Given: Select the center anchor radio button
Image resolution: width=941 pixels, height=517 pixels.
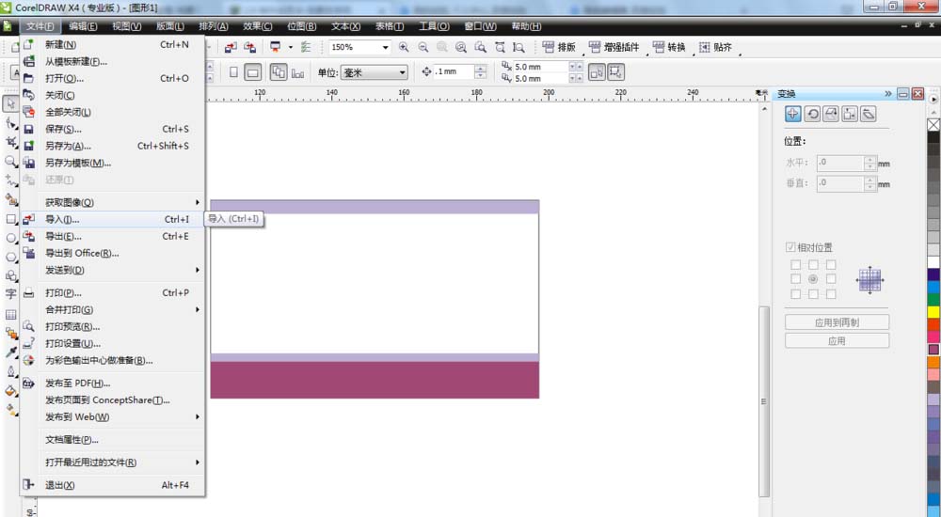Looking at the screenshot, I should click(x=813, y=279).
